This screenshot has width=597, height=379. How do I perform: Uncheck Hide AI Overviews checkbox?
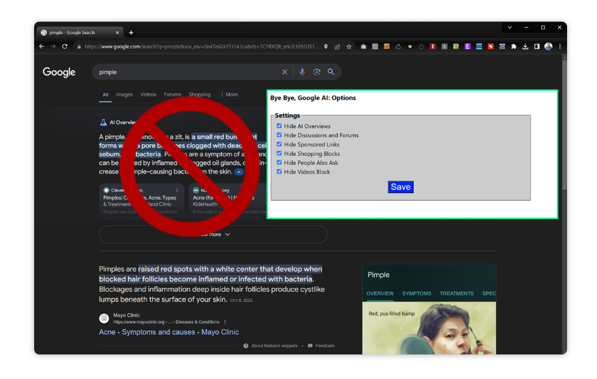tap(279, 126)
